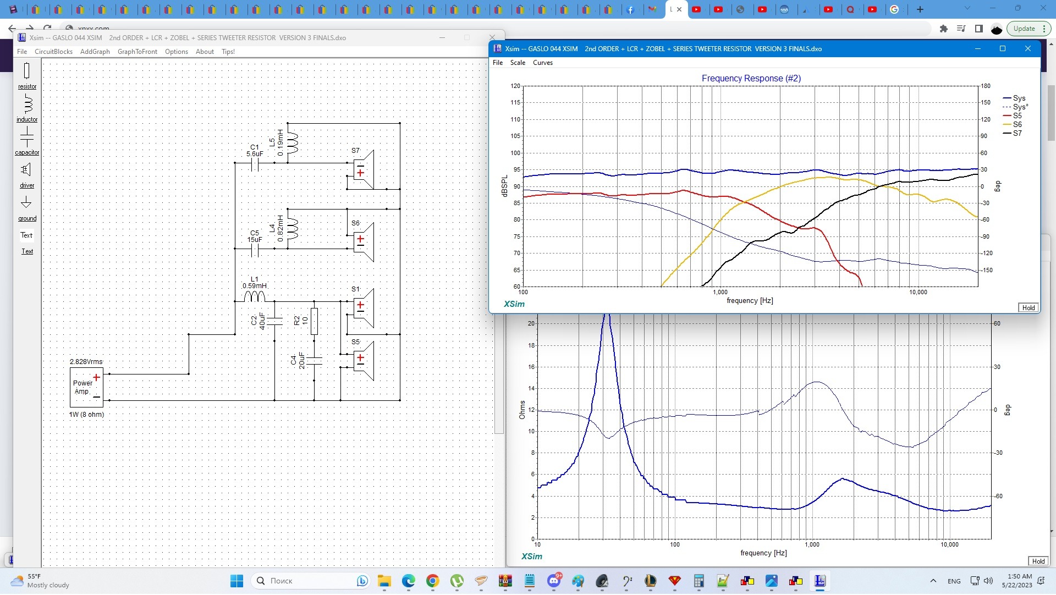
Task: Open File menu in Frequency Response window
Action: (x=498, y=63)
